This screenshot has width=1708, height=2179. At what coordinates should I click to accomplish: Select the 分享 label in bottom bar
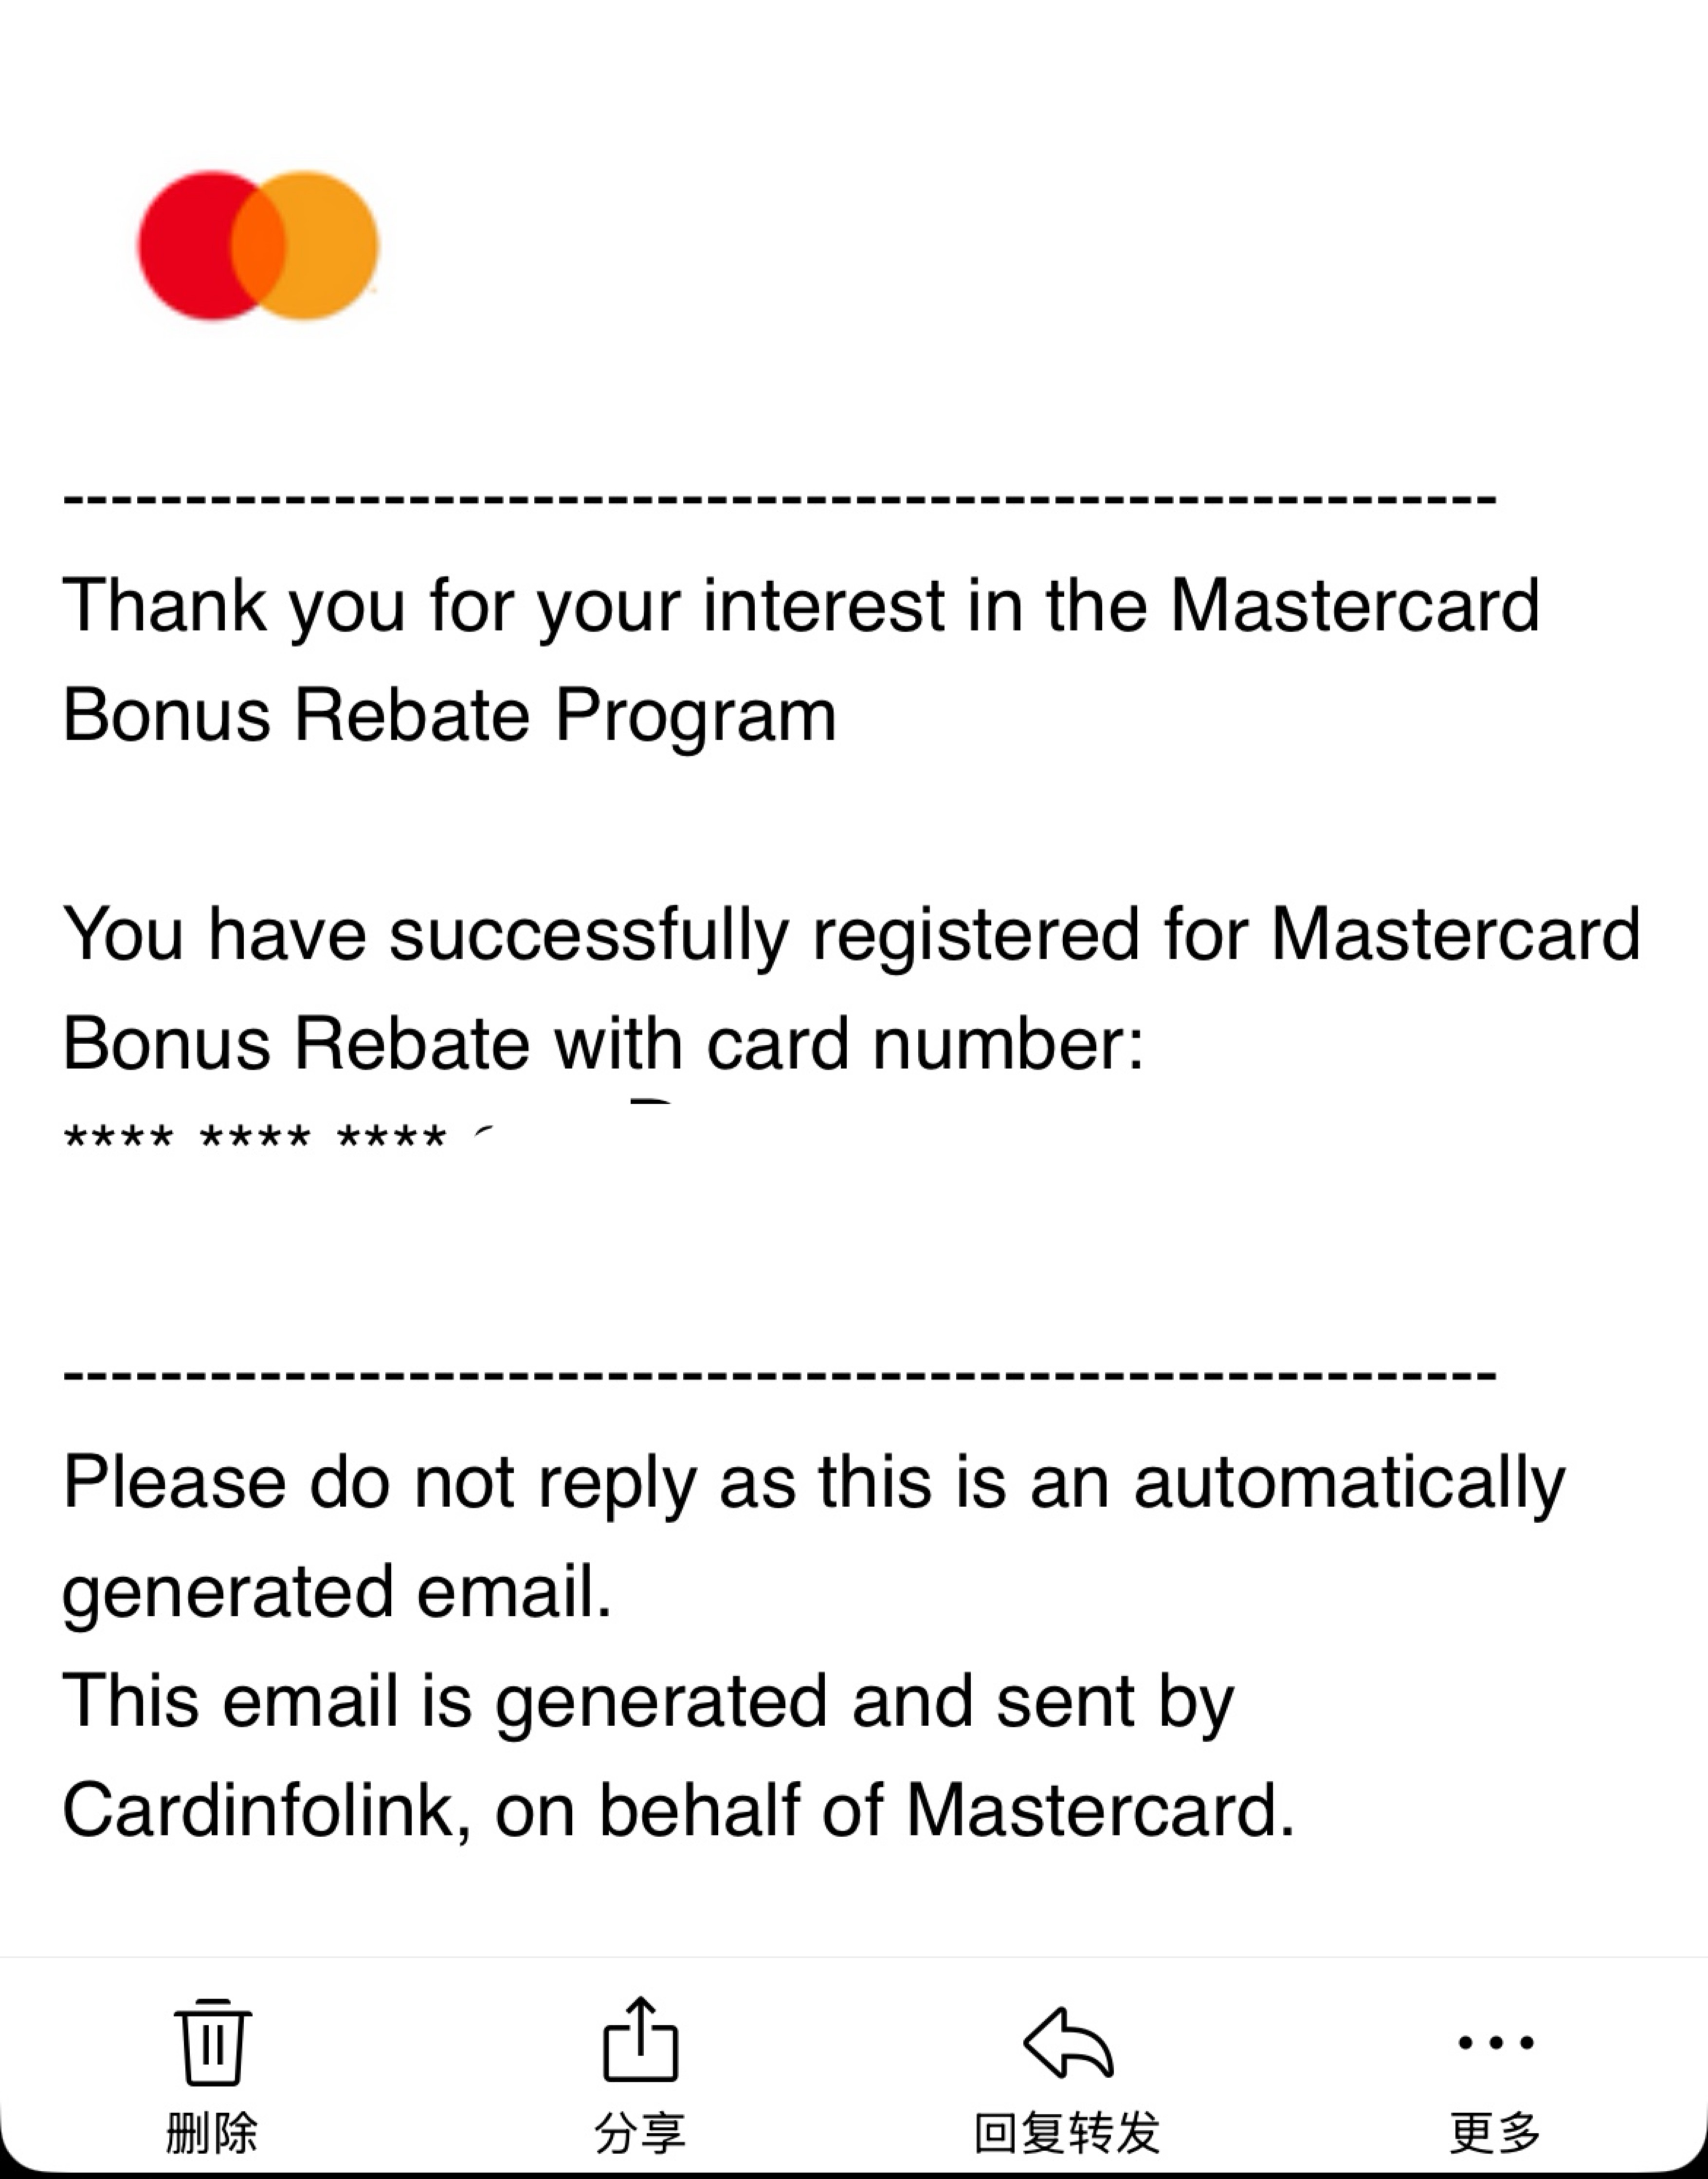[x=640, y=2132]
